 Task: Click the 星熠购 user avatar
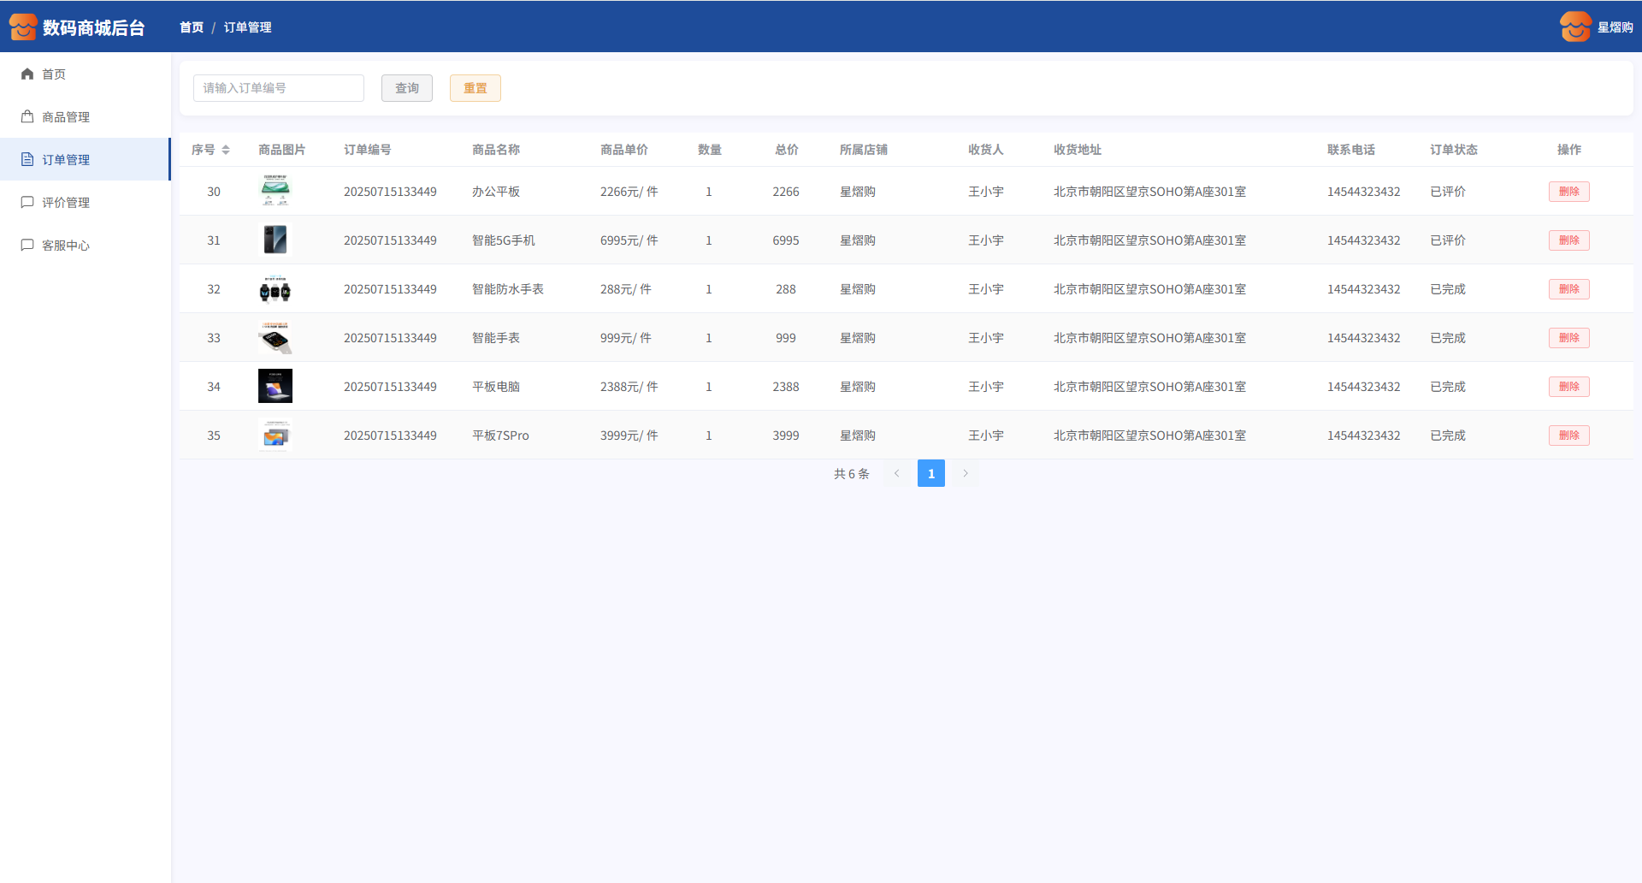[x=1574, y=27]
